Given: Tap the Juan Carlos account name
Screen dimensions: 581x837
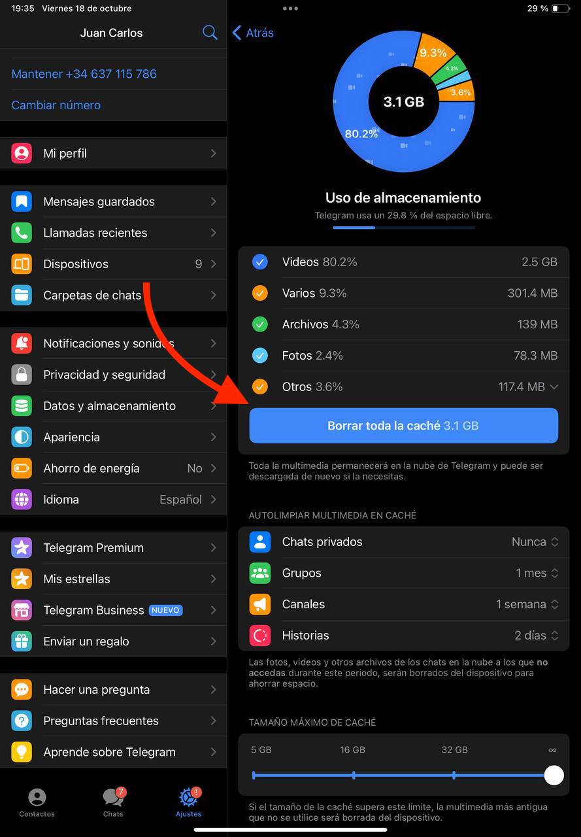Looking at the screenshot, I should [111, 33].
